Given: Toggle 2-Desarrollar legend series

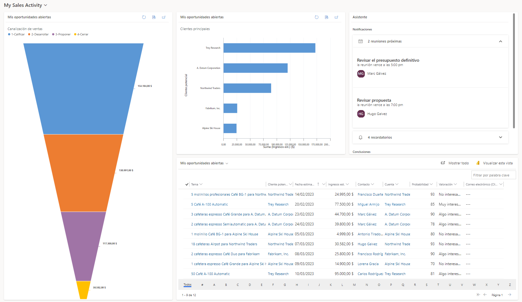Looking at the screenshot, I should 38,34.
